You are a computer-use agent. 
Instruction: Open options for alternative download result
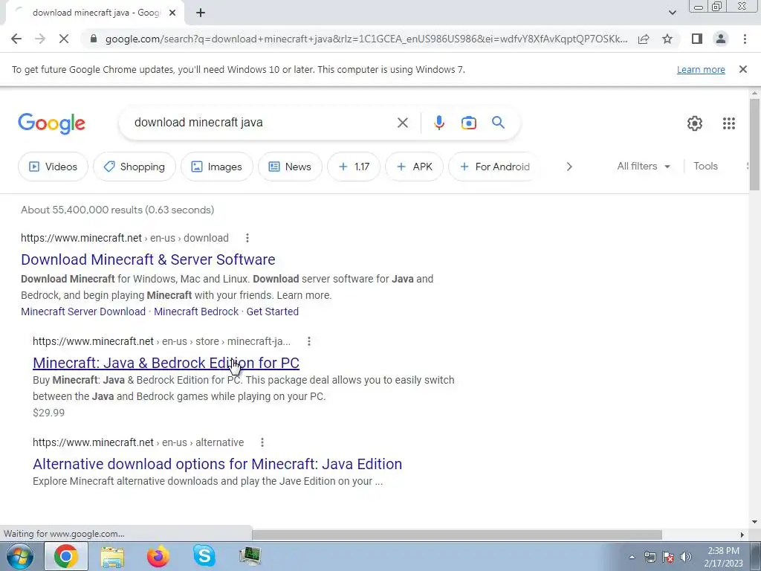pyautogui.click(x=262, y=442)
